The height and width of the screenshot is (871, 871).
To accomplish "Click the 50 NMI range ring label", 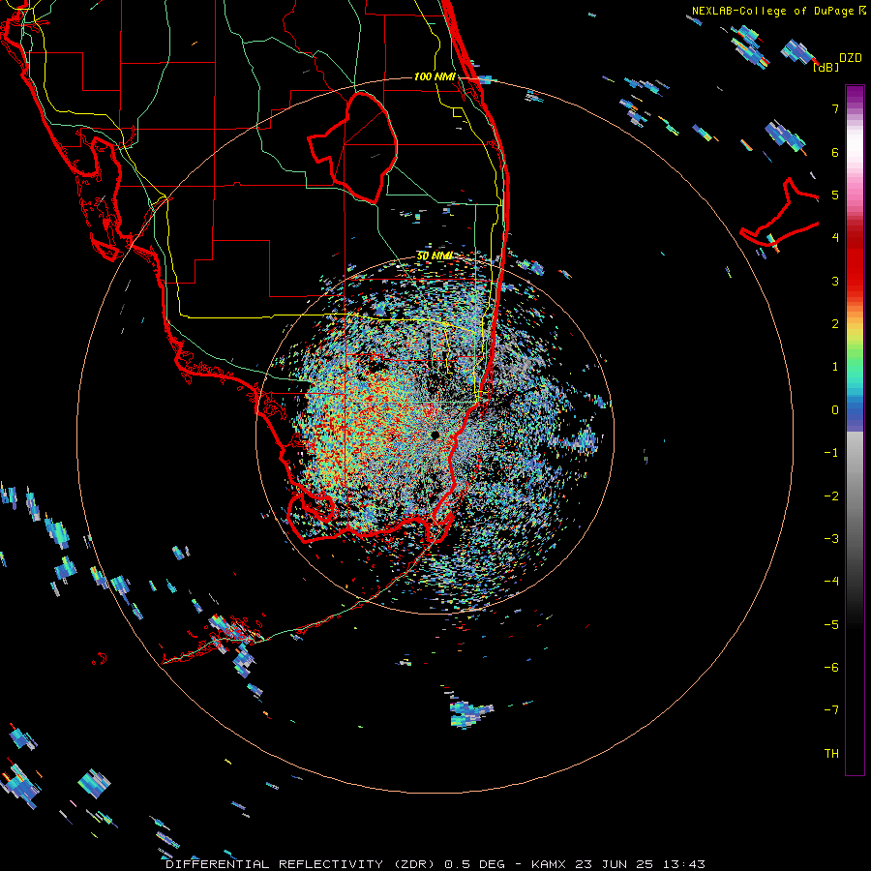I will [x=435, y=256].
